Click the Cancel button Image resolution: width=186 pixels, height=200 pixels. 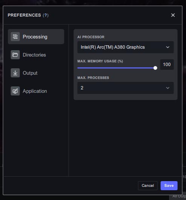pyautogui.click(x=148, y=186)
